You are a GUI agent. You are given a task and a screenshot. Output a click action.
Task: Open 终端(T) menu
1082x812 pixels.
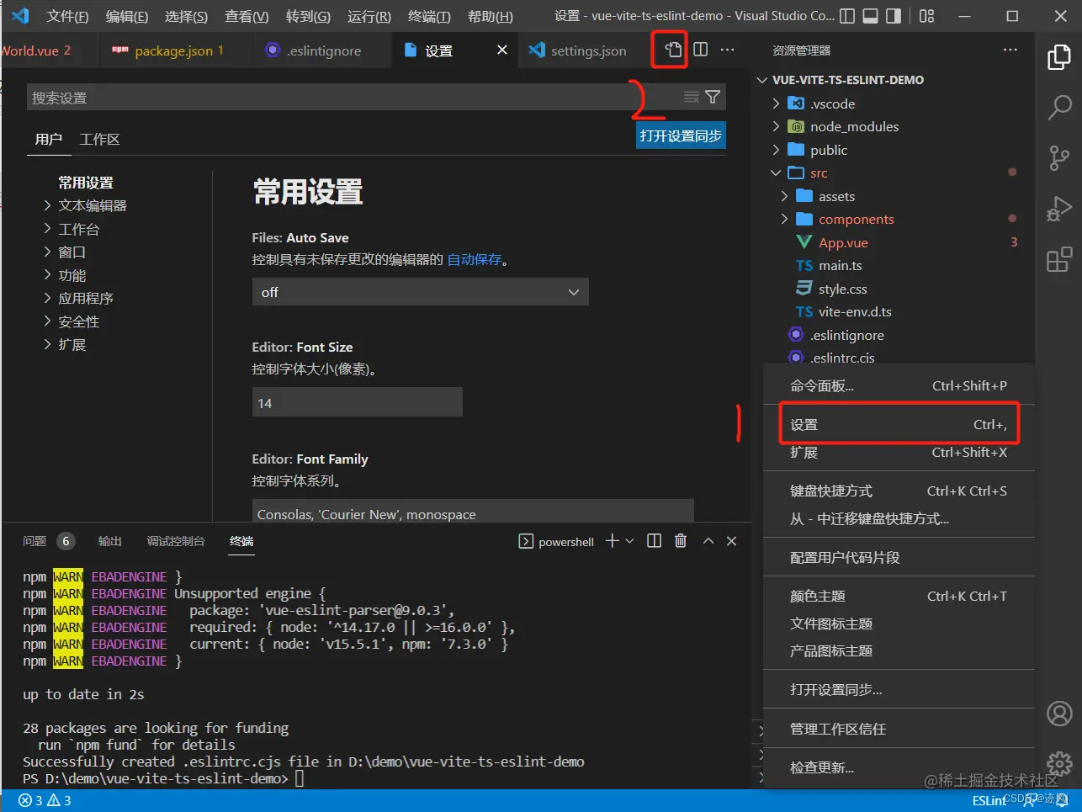pyautogui.click(x=429, y=16)
